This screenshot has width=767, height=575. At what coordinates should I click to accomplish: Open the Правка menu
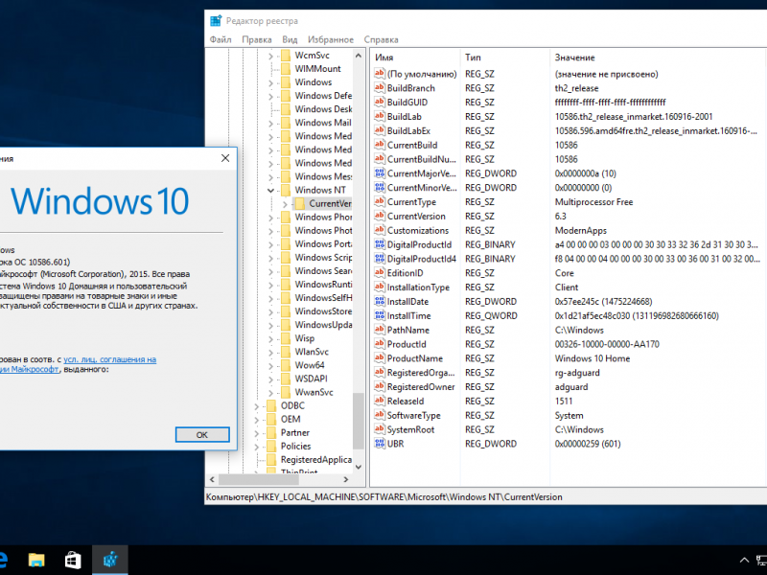[x=257, y=39]
